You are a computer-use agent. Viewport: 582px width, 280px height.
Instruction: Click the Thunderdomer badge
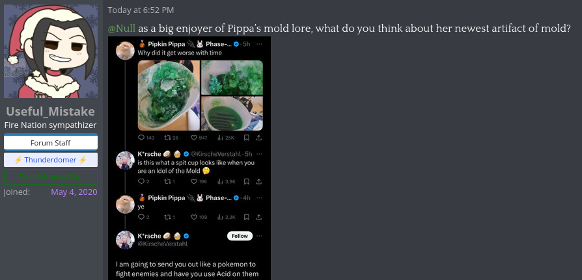(x=51, y=160)
